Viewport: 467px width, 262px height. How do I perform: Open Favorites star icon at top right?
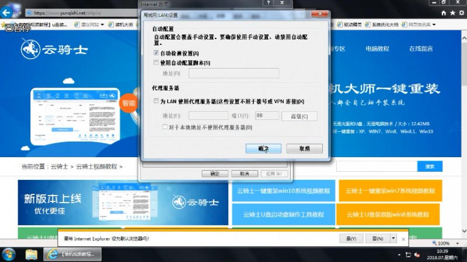click(x=453, y=13)
